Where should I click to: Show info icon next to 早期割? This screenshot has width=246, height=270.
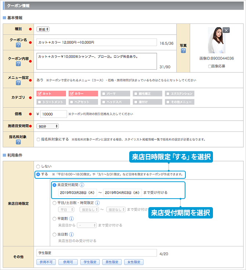point(72,218)
